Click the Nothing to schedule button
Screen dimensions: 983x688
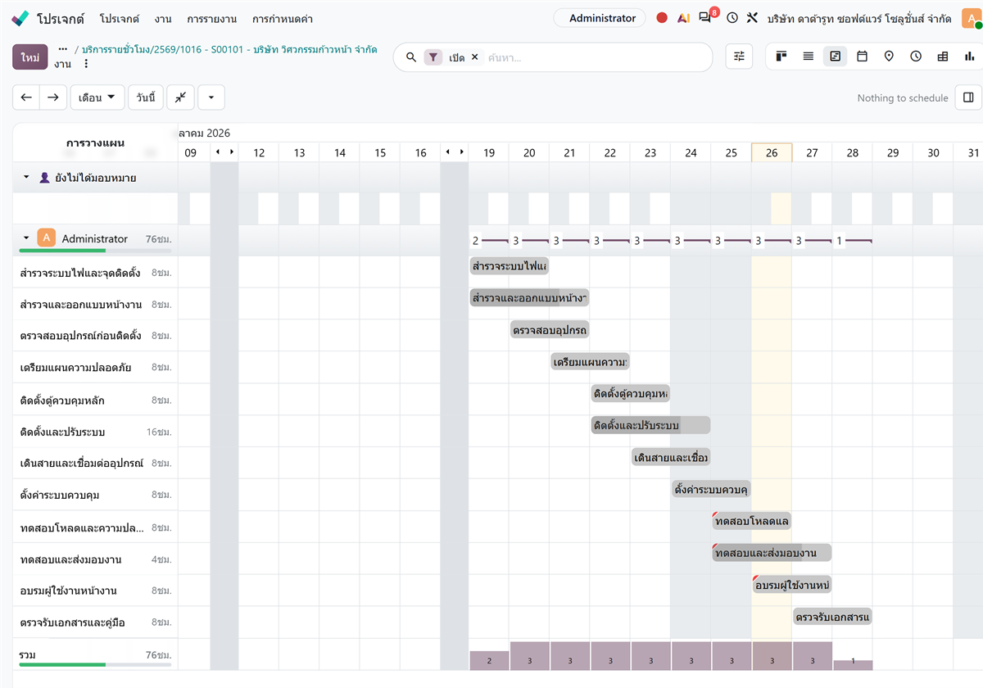pyautogui.click(x=902, y=97)
